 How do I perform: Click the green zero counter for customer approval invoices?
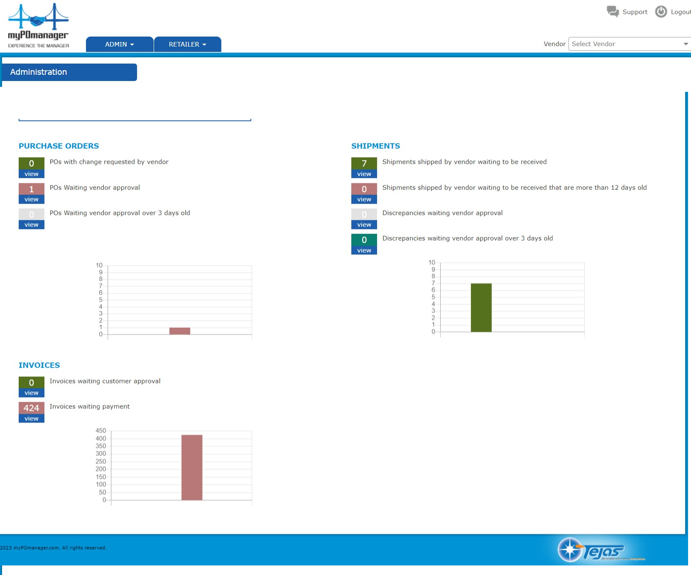tap(31, 382)
